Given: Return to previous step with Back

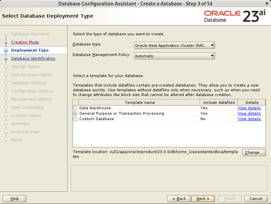Looking at the screenshot, I should (179, 199).
